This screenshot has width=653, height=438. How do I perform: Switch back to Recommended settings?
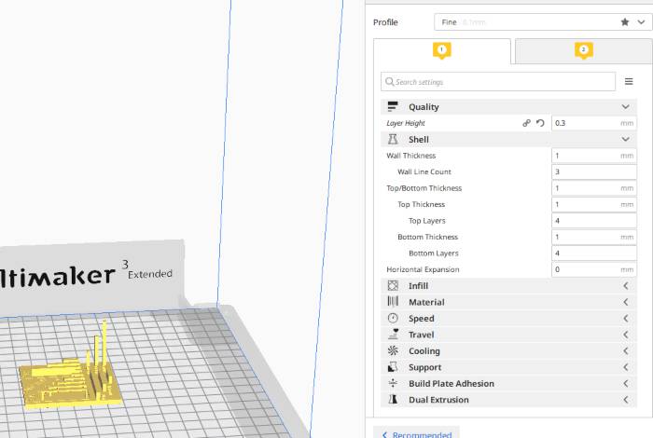point(417,434)
